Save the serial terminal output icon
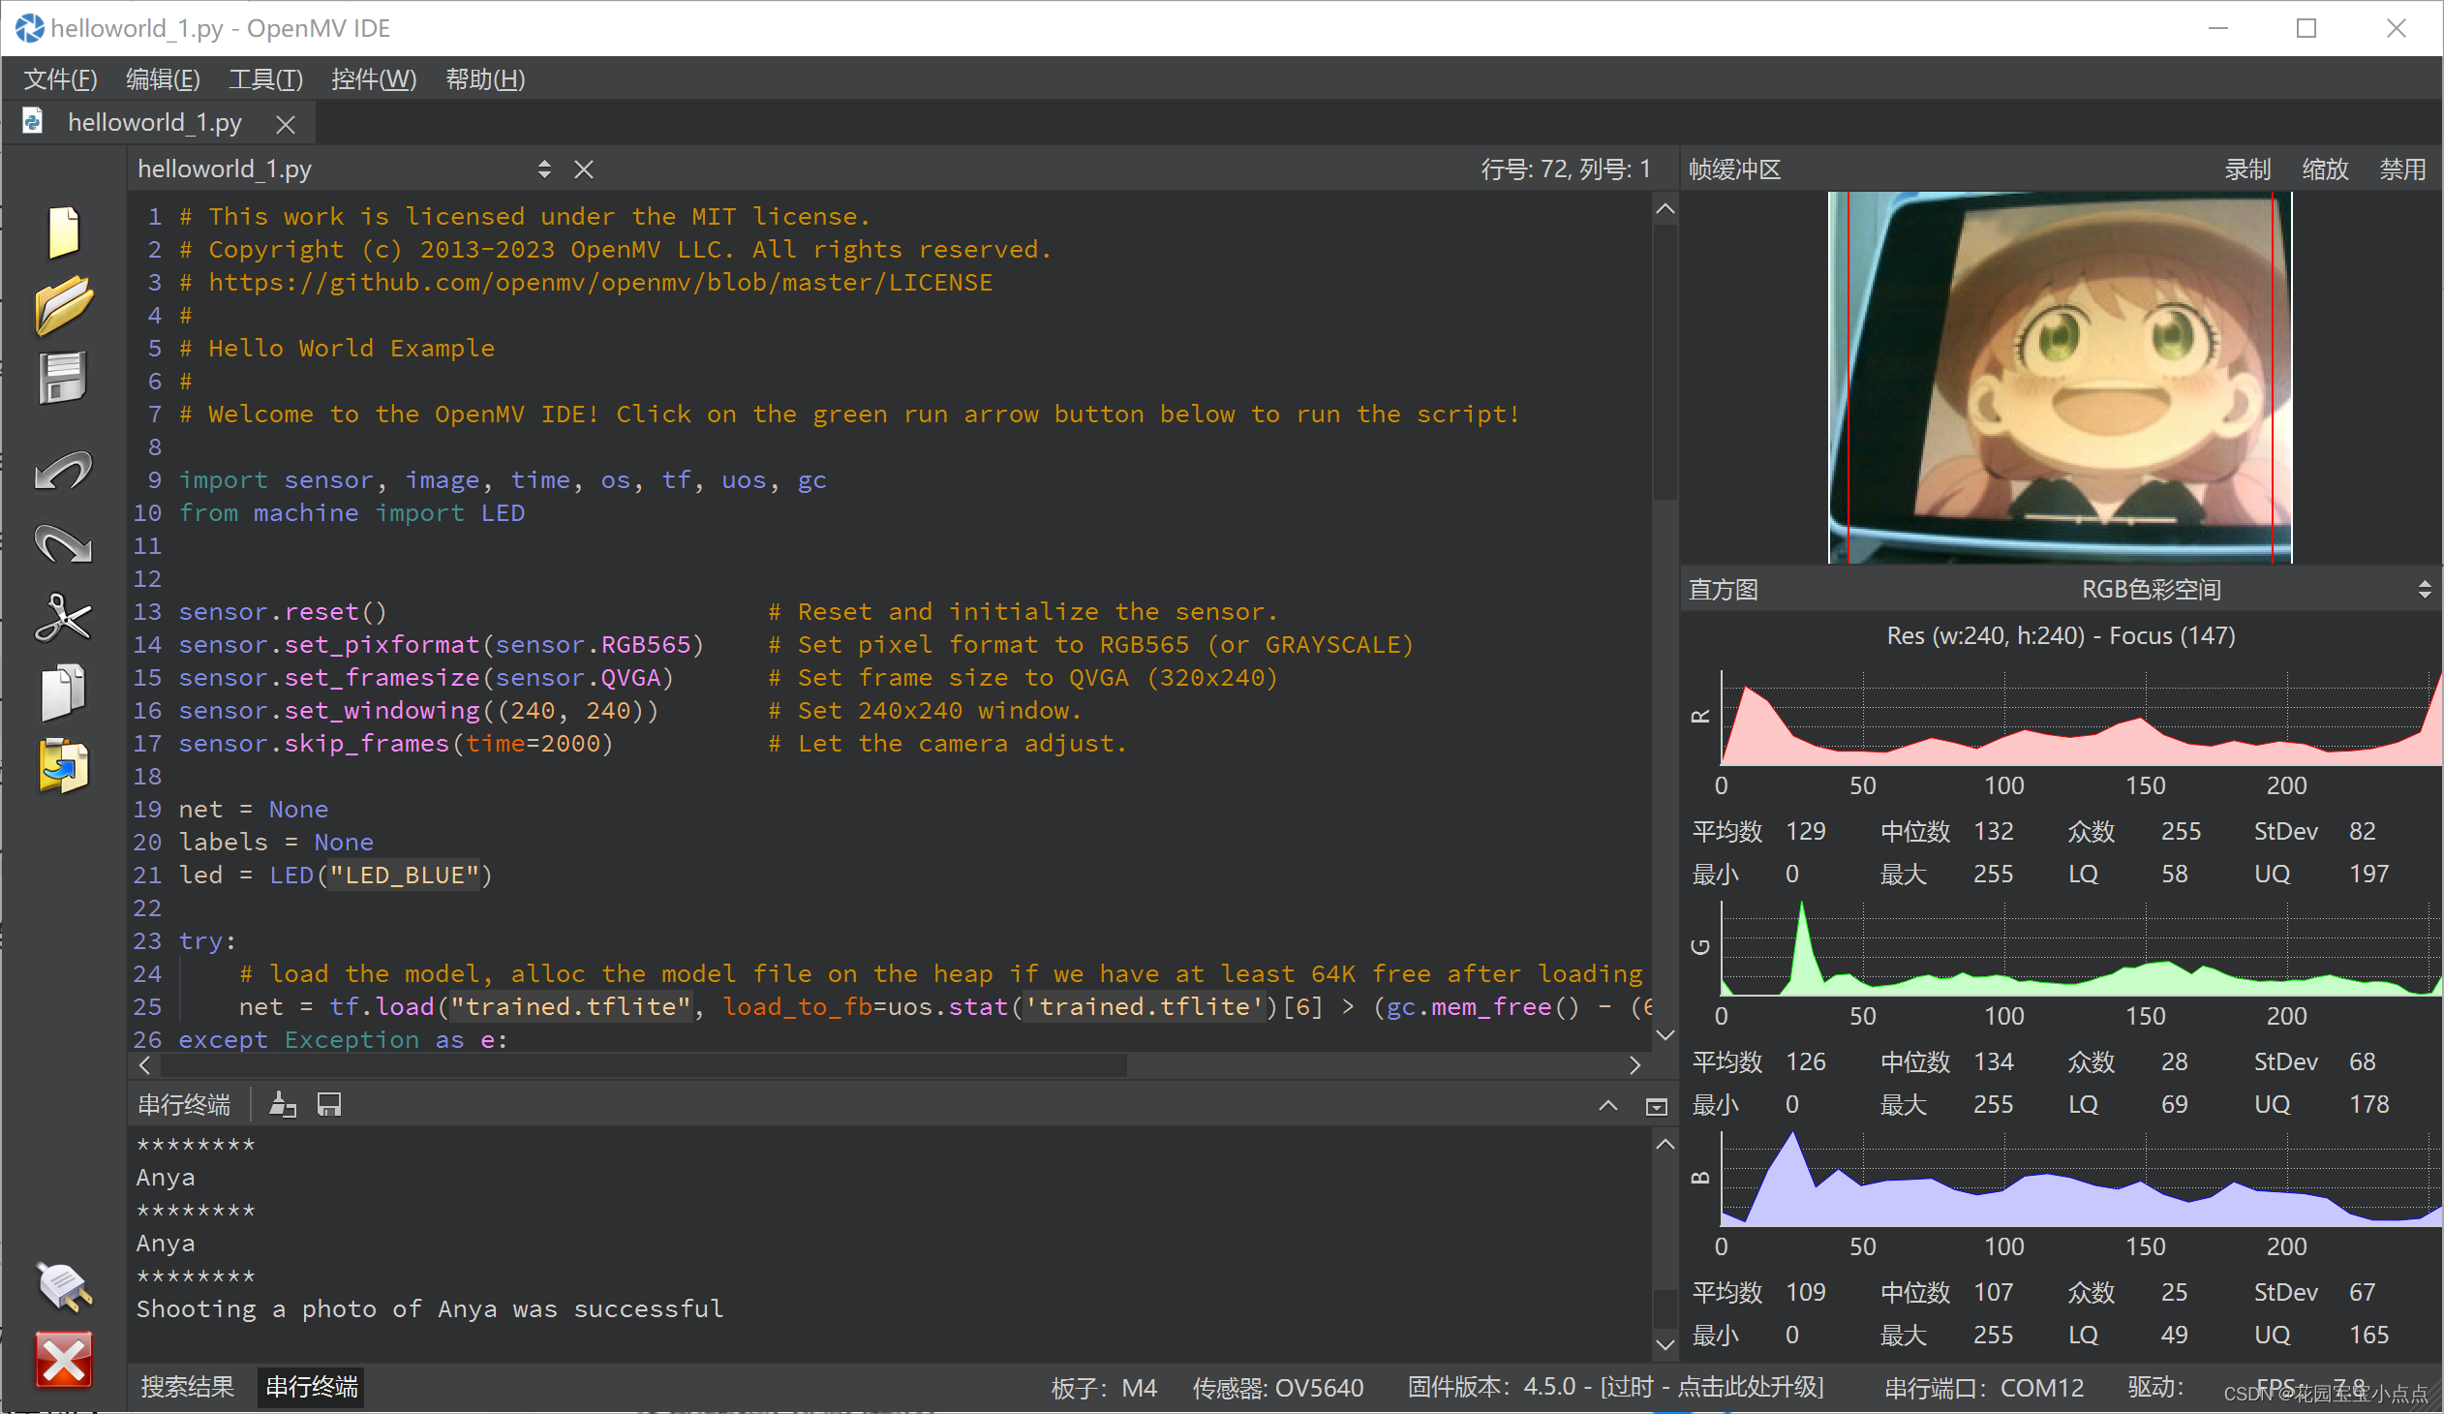The width and height of the screenshot is (2444, 1414). coord(330,1105)
